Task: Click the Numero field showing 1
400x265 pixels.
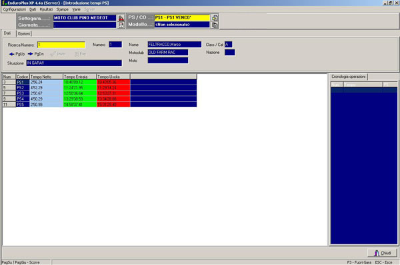Action: [115, 45]
